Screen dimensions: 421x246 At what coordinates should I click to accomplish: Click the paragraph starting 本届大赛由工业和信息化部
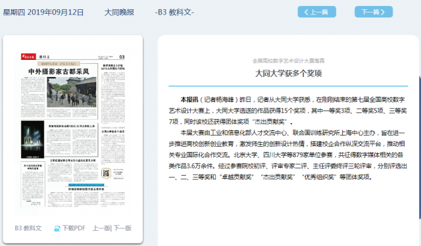288,155
